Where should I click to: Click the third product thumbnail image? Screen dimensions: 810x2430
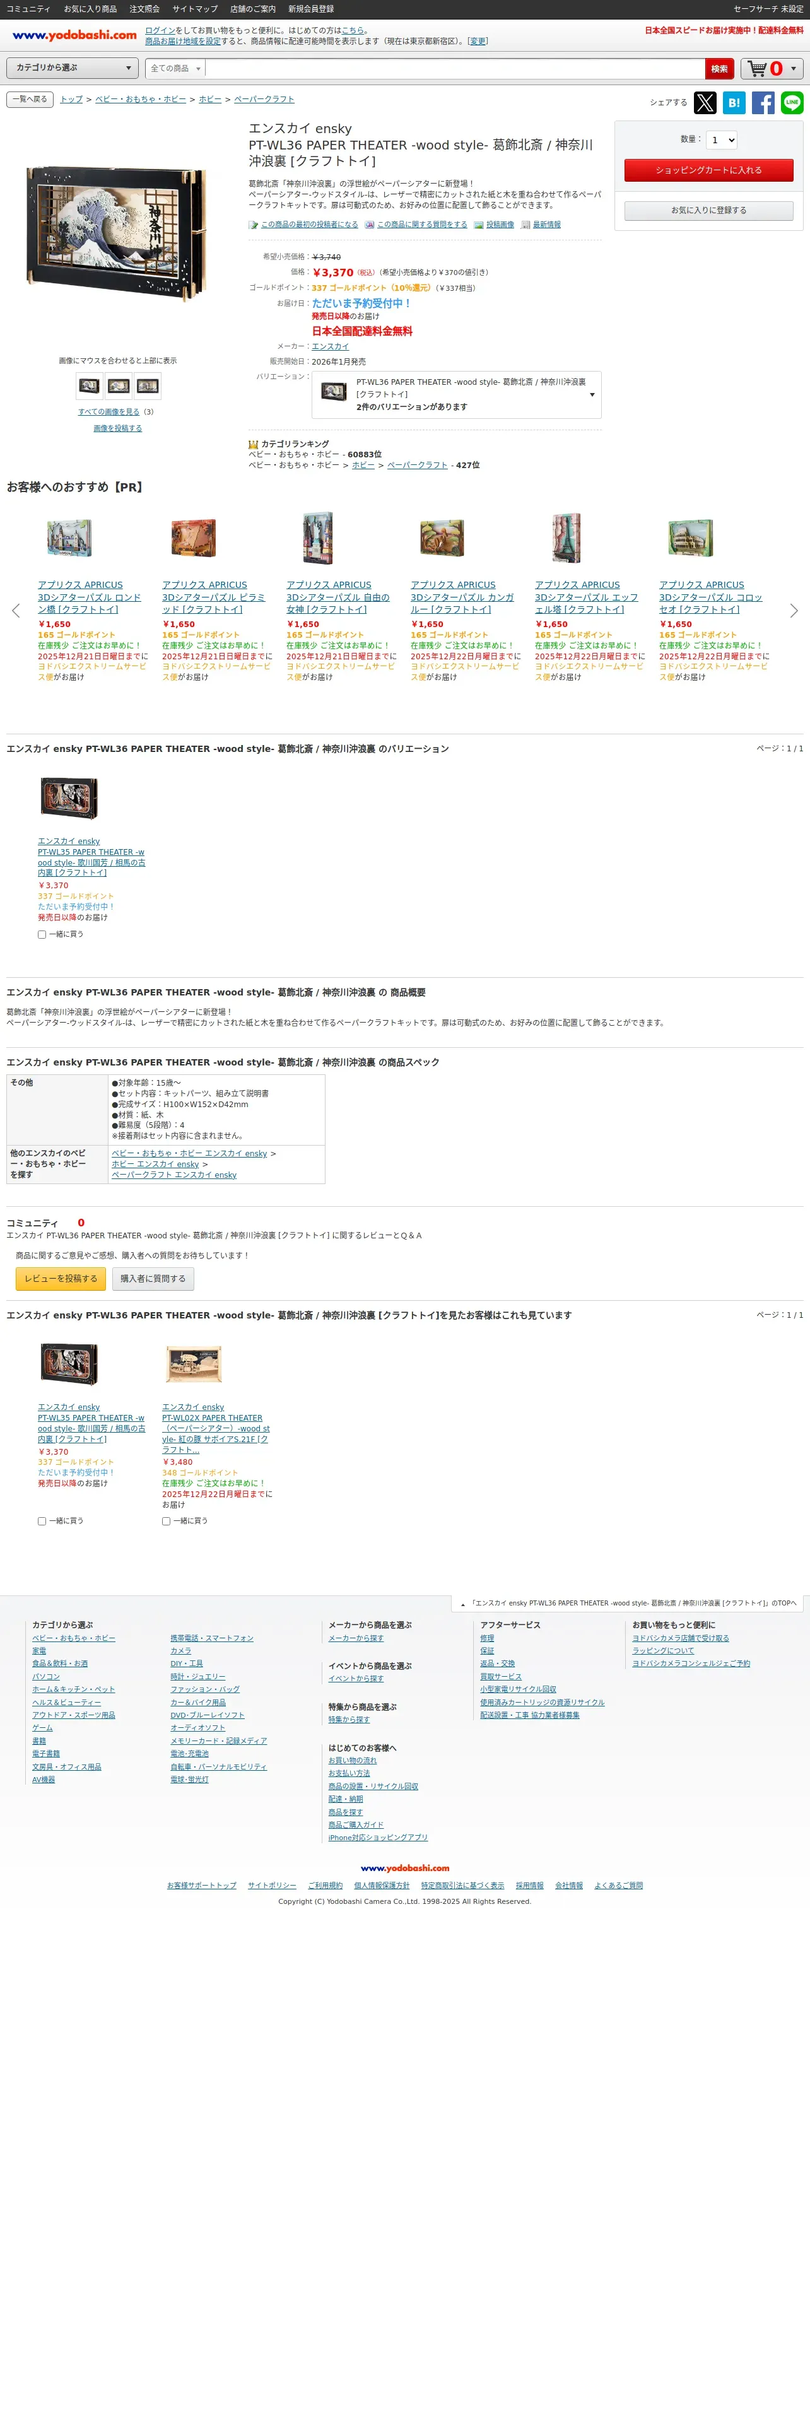pyautogui.click(x=148, y=385)
